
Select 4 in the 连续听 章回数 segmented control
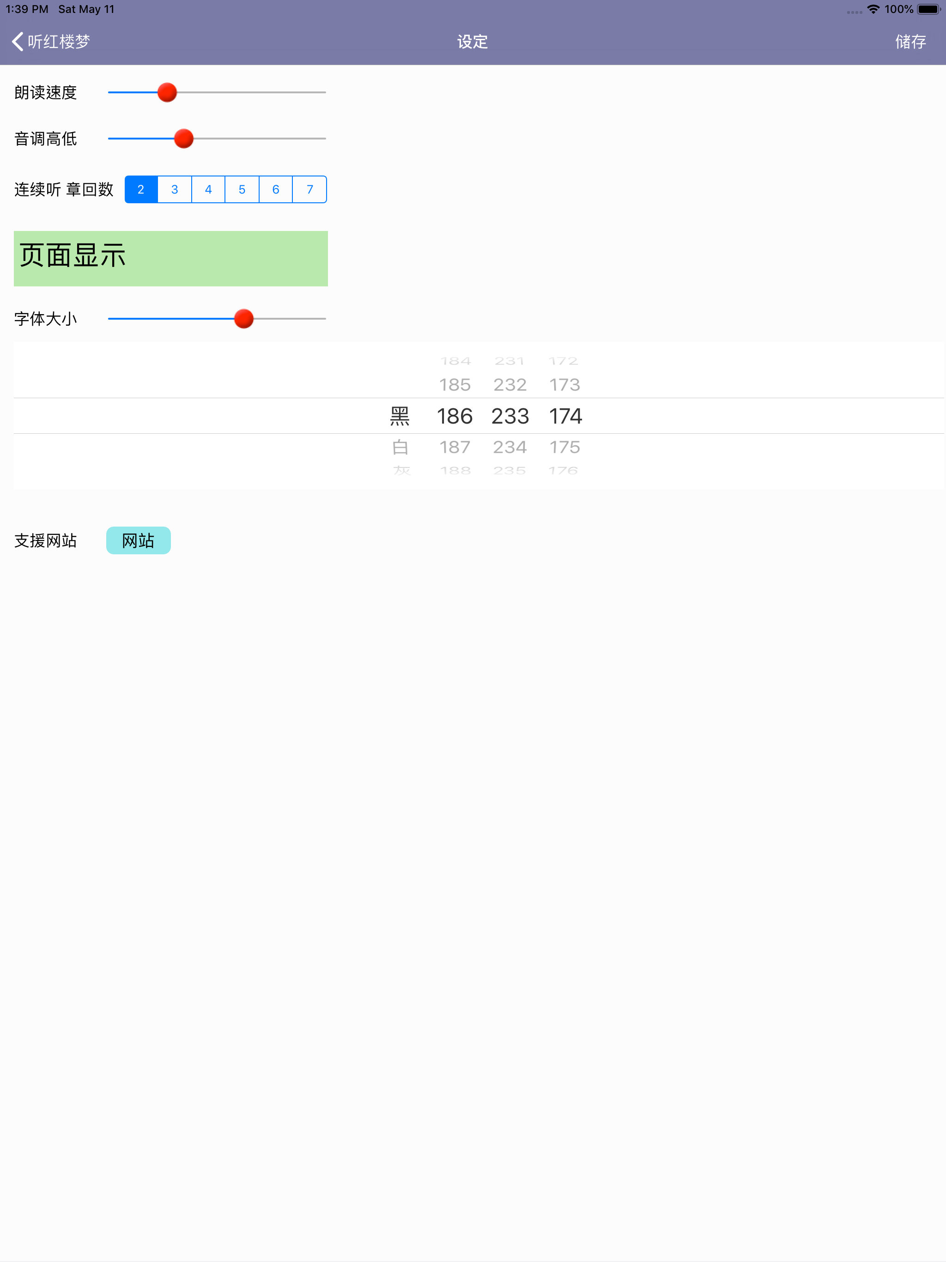pos(208,189)
